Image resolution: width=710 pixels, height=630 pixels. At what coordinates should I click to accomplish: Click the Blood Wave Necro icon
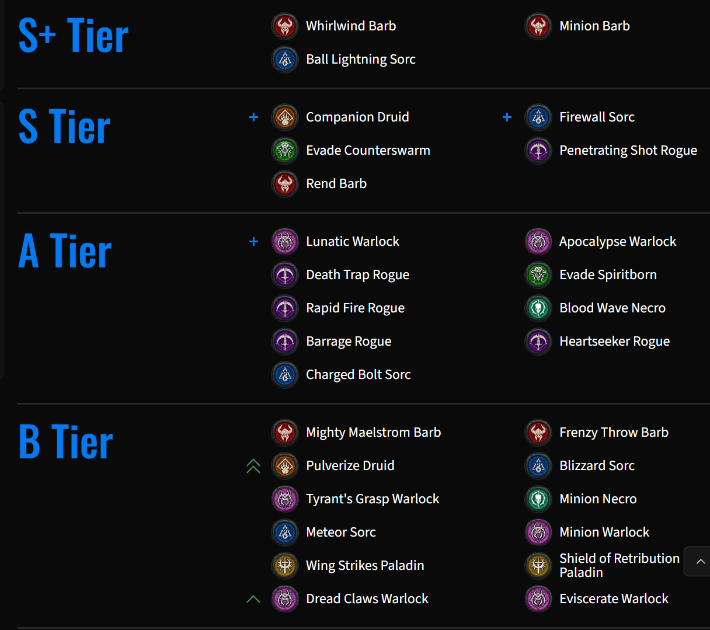[x=538, y=308]
